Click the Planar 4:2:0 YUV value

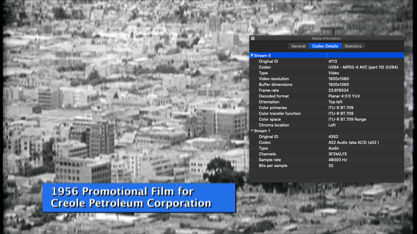point(344,96)
